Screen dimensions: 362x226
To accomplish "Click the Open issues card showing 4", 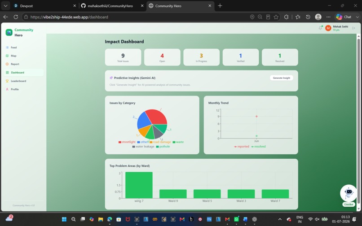I will click(x=162, y=57).
